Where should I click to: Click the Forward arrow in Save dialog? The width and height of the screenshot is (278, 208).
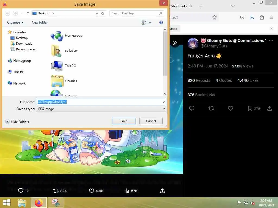click(x=15, y=13)
